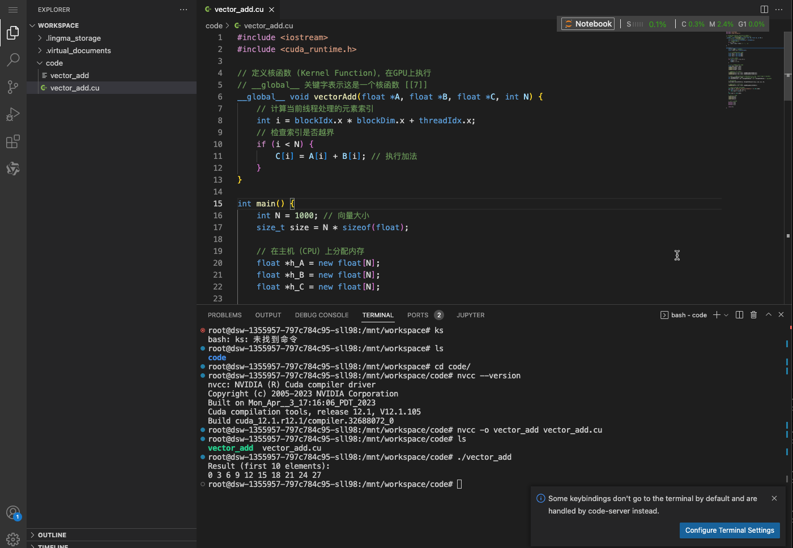Image resolution: width=793 pixels, height=548 pixels.
Task: Click the CPU usage indicator C 0.3%
Action: pos(693,24)
